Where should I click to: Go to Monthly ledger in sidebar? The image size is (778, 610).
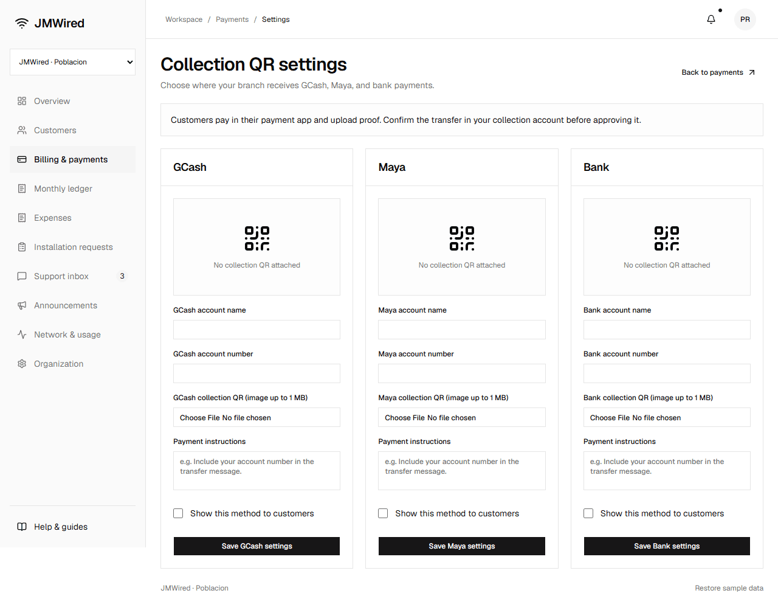pos(72,189)
